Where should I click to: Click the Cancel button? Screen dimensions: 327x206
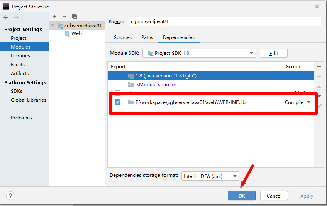click(274, 196)
